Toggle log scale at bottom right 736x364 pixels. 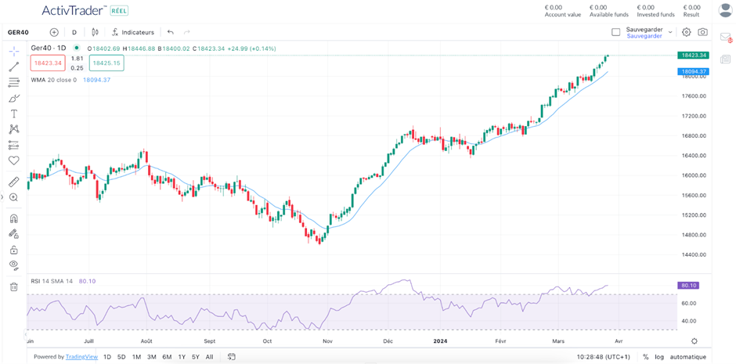tap(658, 357)
